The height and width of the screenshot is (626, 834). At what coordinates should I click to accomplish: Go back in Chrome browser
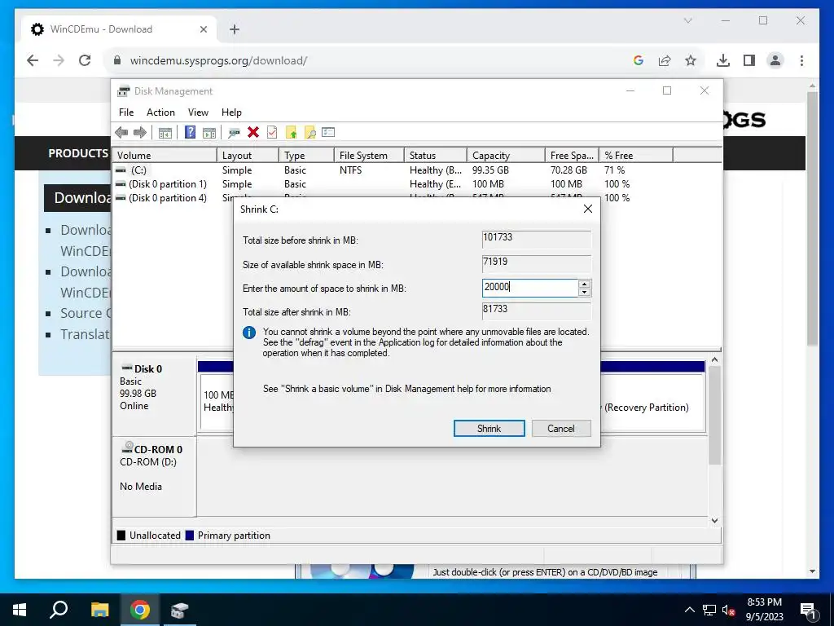tap(33, 60)
